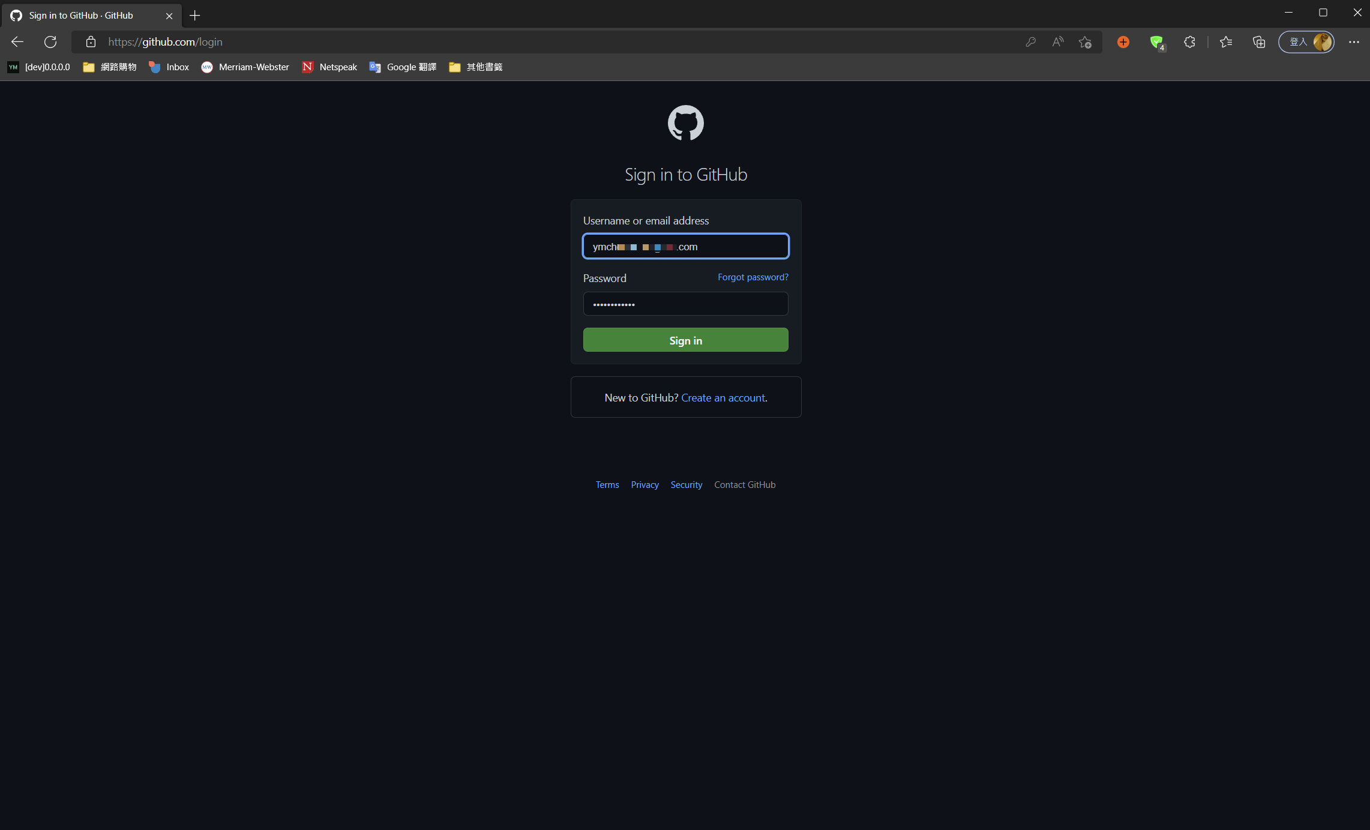Click the Forgot password? link

pyautogui.click(x=753, y=277)
